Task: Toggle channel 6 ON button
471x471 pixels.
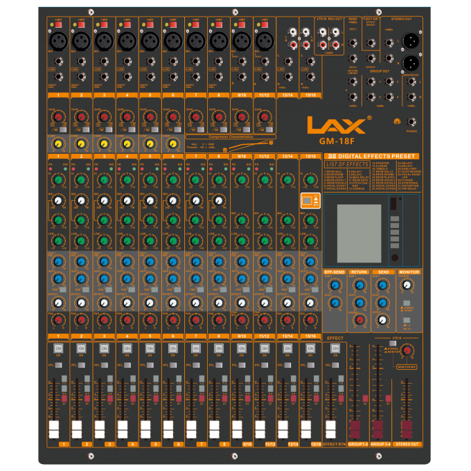Action: pyautogui.click(x=172, y=348)
